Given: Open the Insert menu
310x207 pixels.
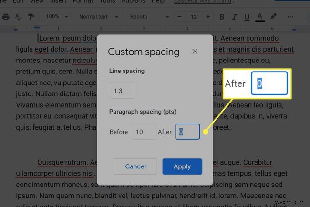Looking at the screenshot, I should pyautogui.click(x=58, y=1).
